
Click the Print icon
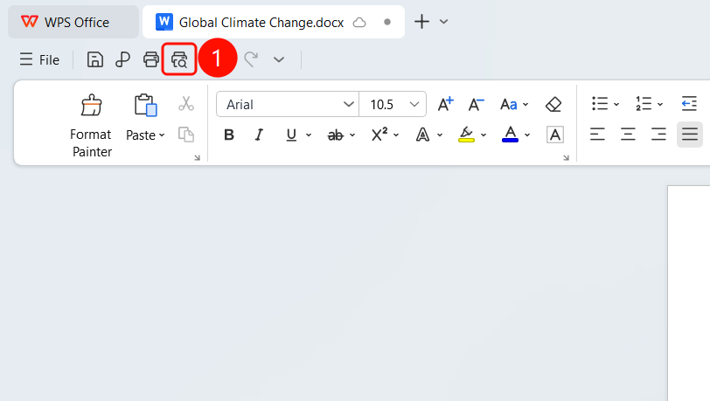coord(150,59)
